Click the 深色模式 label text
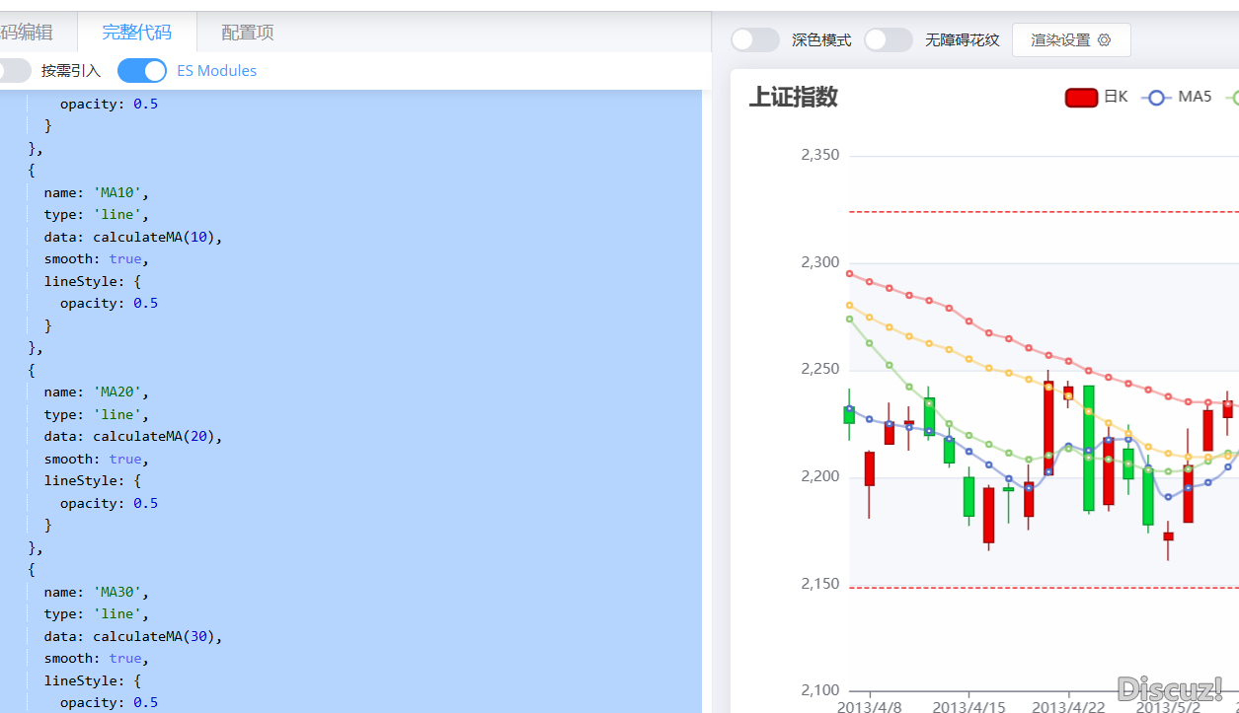Image resolution: width=1239 pixels, height=713 pixels. pyautogui.click(x=821, y=40)
